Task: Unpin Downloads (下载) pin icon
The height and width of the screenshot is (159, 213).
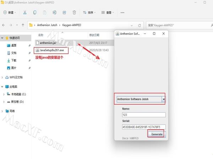Action: tap(29, 60)
